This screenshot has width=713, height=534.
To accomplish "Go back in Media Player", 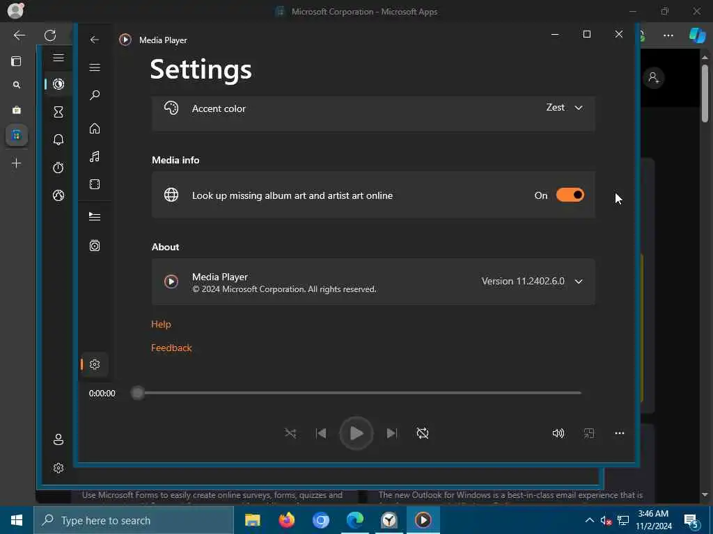I will (95, 40).
